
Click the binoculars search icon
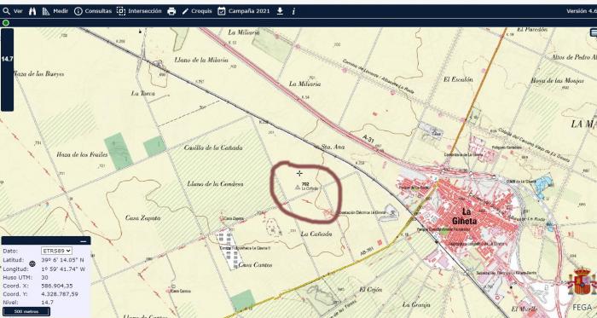click(32, 11)
